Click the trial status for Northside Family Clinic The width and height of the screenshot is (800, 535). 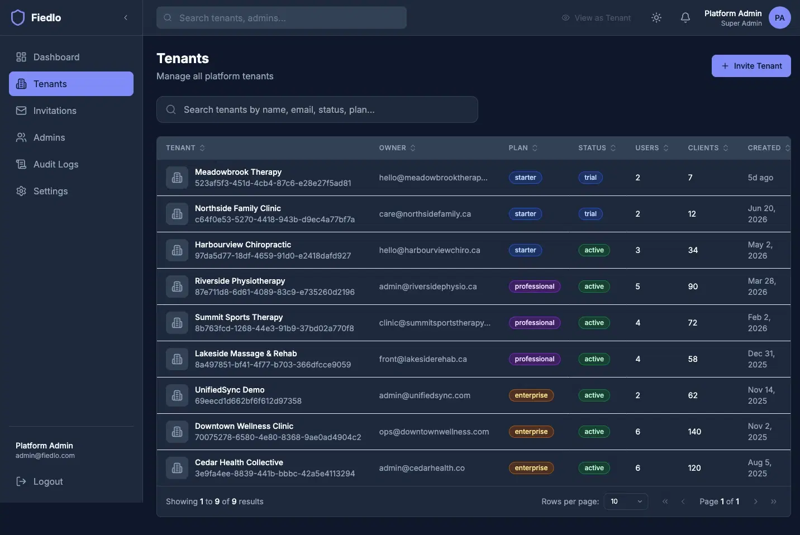591,214
